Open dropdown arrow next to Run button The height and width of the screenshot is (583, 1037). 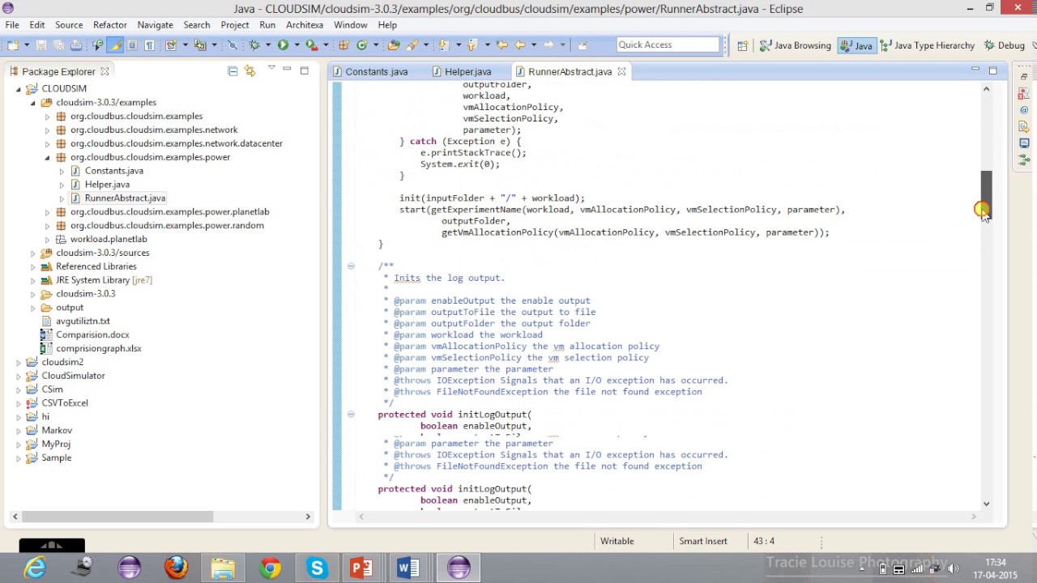pos(297,45)
